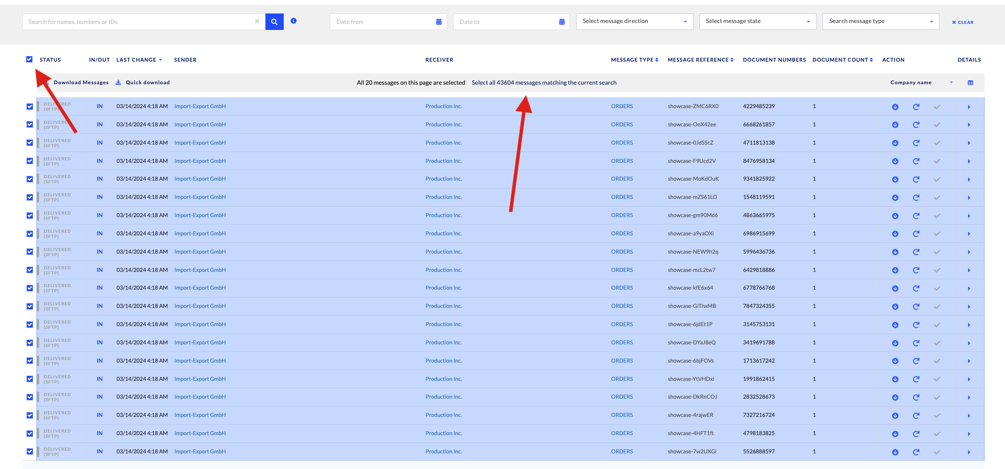The image size is (1005, 469).
Task: Open the table column layout icon
Action: click(x=970, y=83)
